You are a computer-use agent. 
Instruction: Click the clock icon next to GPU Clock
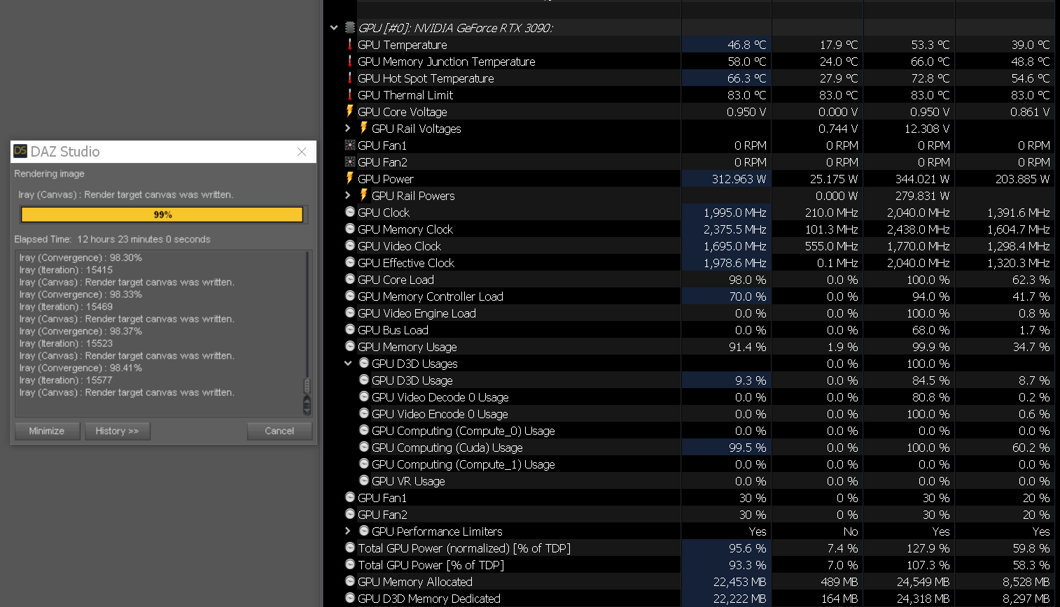(x=350, y=212)
